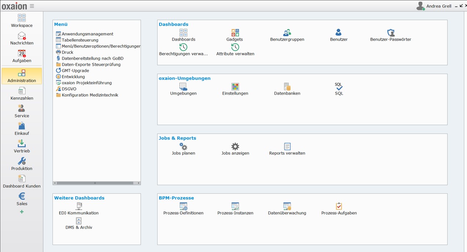Click the Menü scrollbar left arrow
The width and height of the screenshot is (467, 252).
[55, 183]
